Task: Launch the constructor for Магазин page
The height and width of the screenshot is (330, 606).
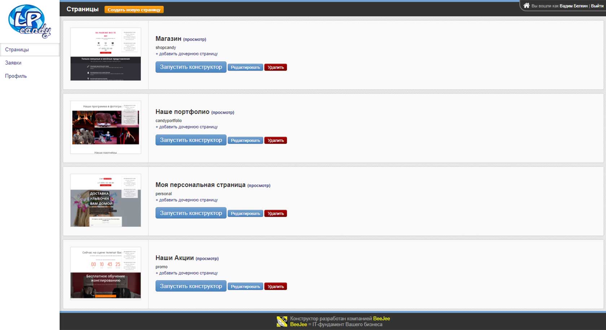Action: click(191, 67)
